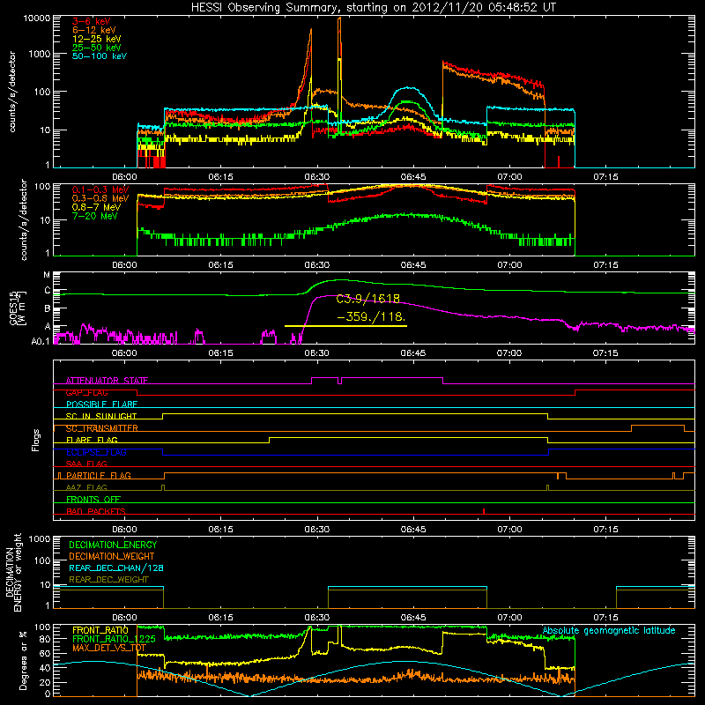Select the 10000 tick label in the top panel

[37, 18]
